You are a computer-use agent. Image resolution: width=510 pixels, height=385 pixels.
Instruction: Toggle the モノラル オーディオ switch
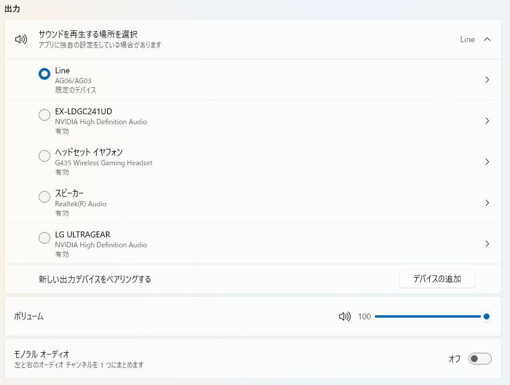pos(480,359)
